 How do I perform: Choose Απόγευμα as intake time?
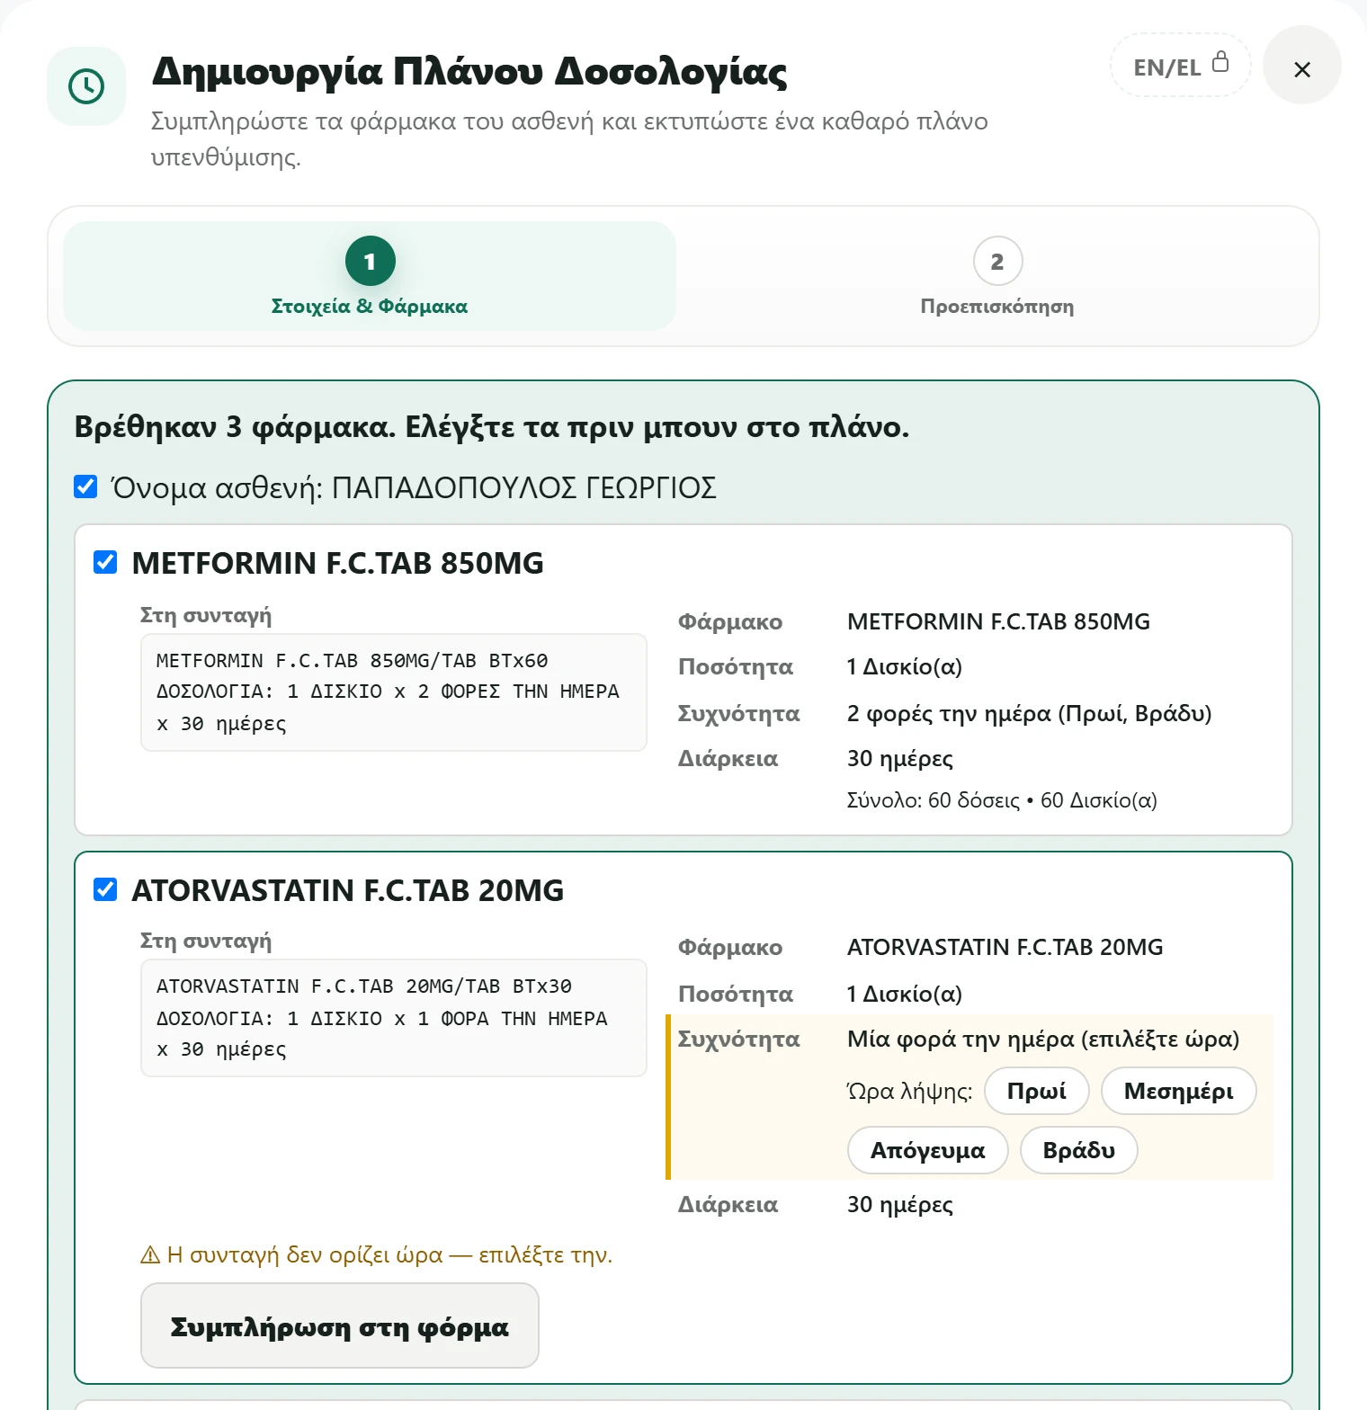[x=927, y=1150]
